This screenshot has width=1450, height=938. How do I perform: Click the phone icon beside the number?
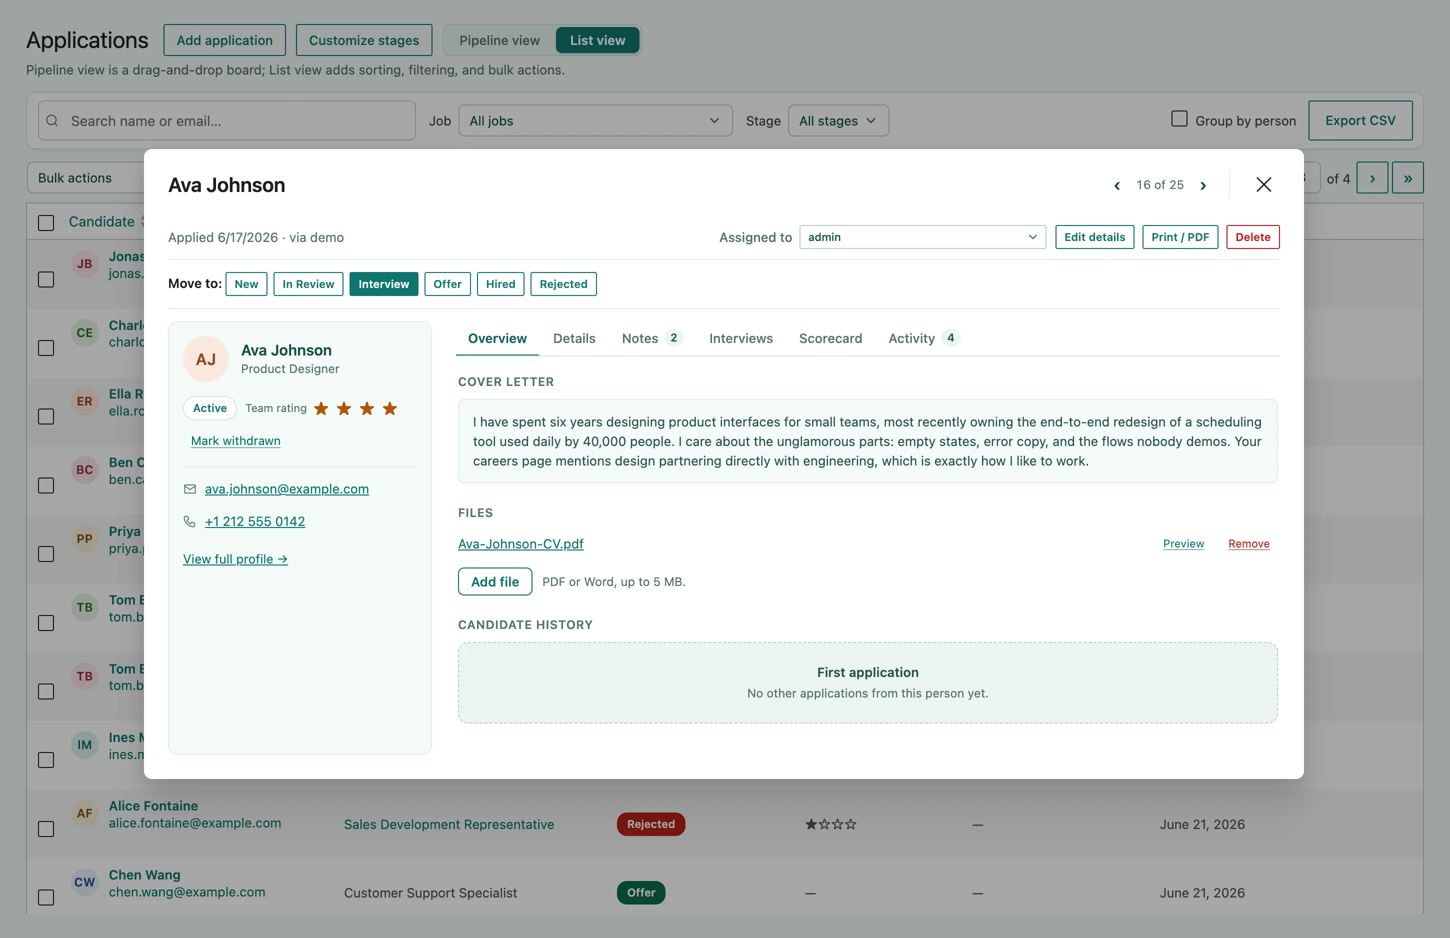point(190,521)
